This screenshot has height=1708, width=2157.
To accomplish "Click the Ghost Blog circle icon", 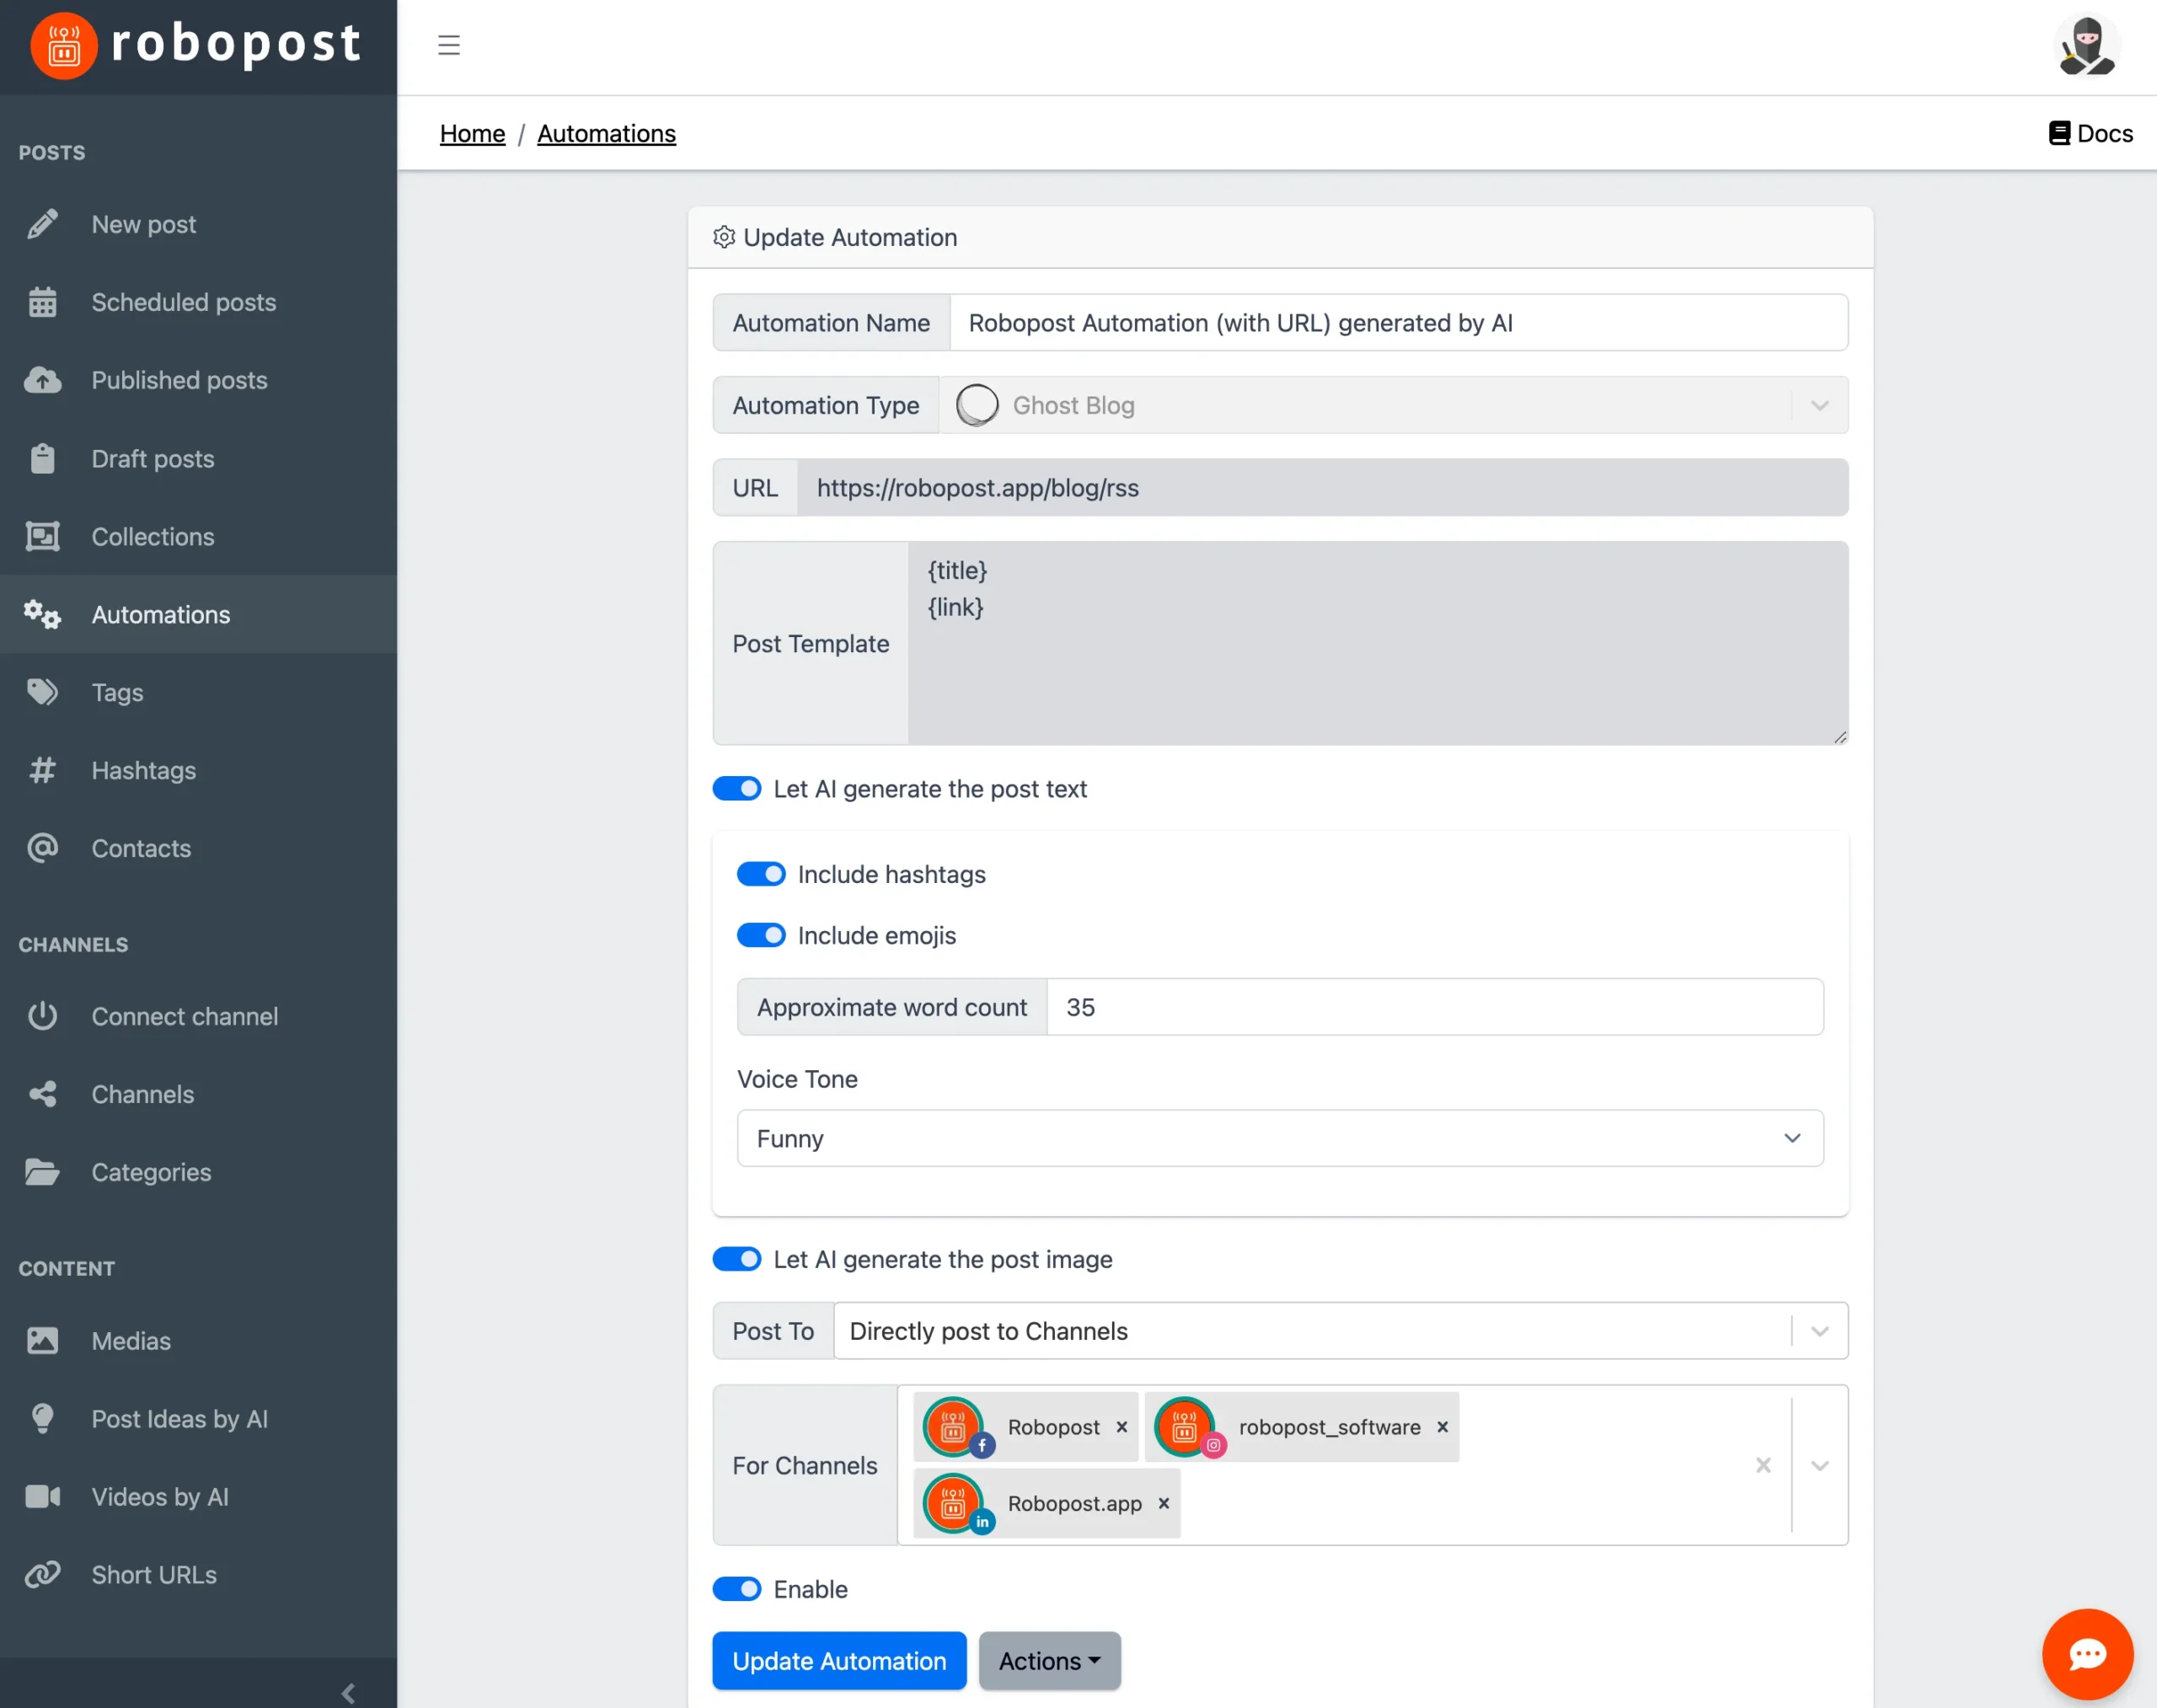I will point(977,405).
